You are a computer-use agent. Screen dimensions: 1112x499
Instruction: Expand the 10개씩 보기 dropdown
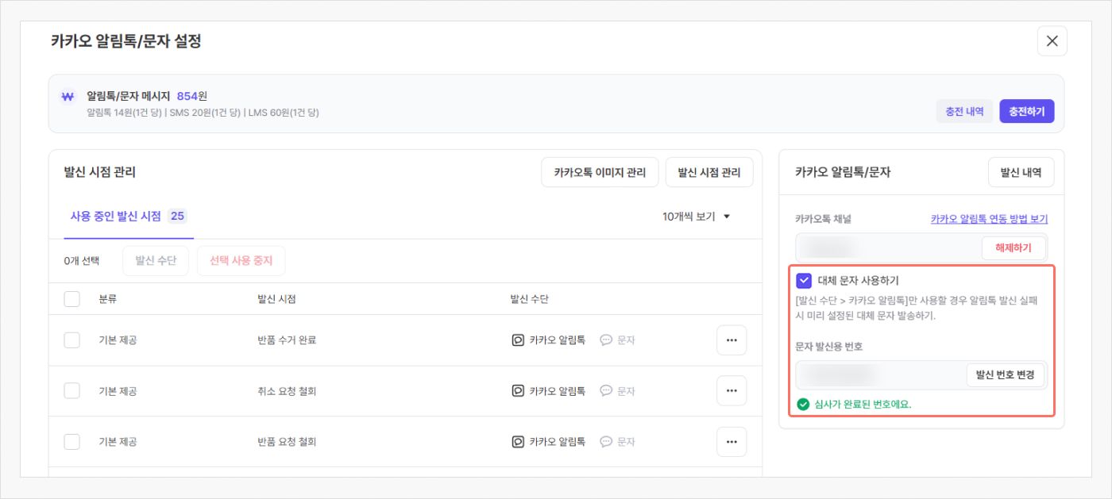[697, 216]
